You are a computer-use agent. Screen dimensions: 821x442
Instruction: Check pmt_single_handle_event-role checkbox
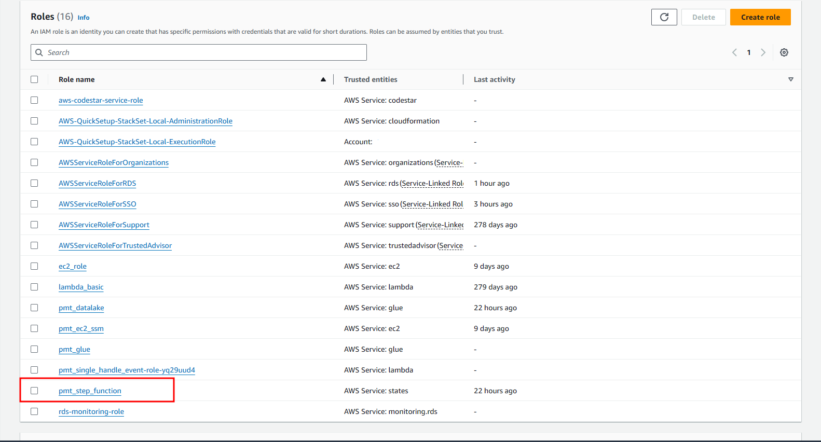point(34,370)
